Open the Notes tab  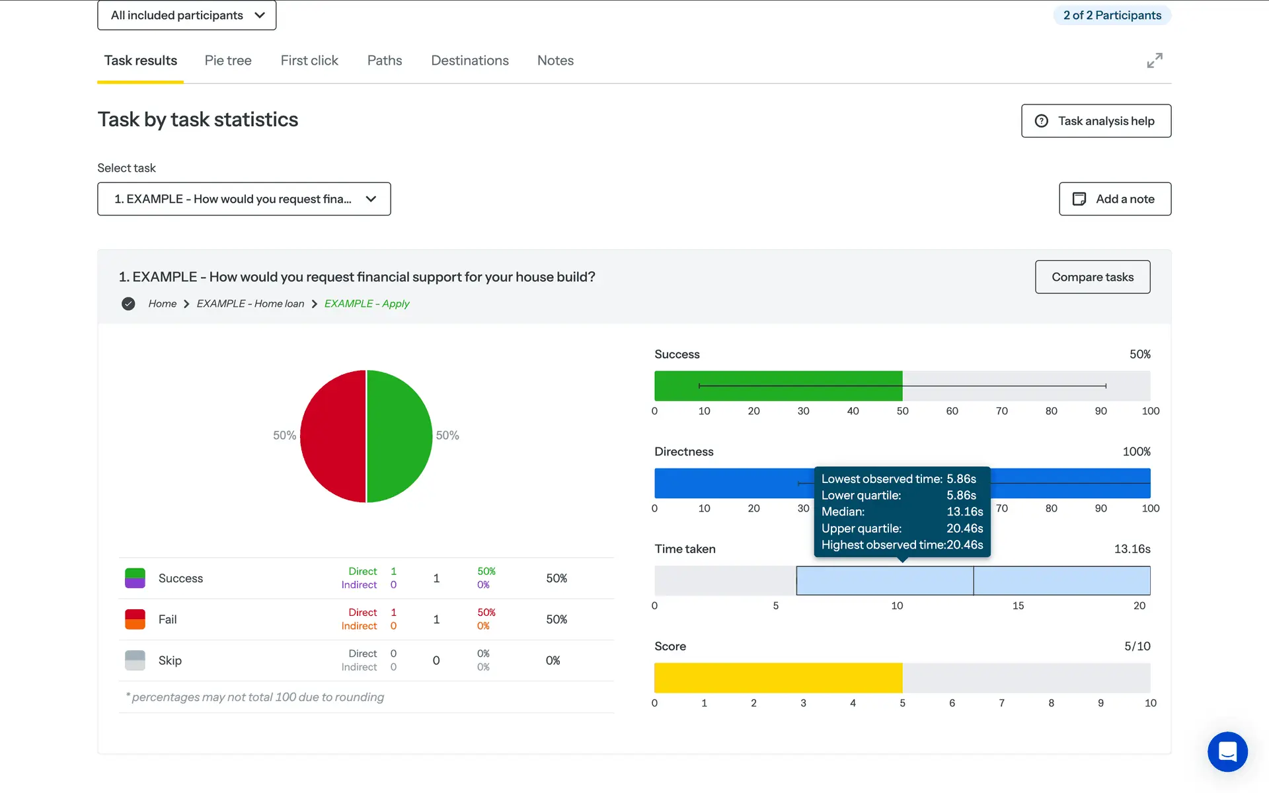(555, 61)
